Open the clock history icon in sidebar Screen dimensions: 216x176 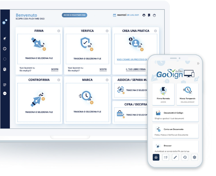(5, 49)
